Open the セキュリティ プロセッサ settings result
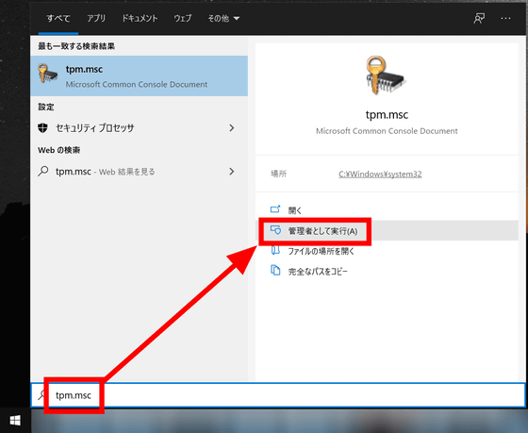Viewport: 528px width, 433px height. click(x=140, y=128)
